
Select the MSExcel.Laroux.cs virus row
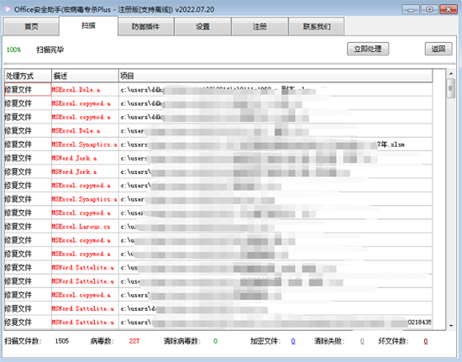[218, 227]
